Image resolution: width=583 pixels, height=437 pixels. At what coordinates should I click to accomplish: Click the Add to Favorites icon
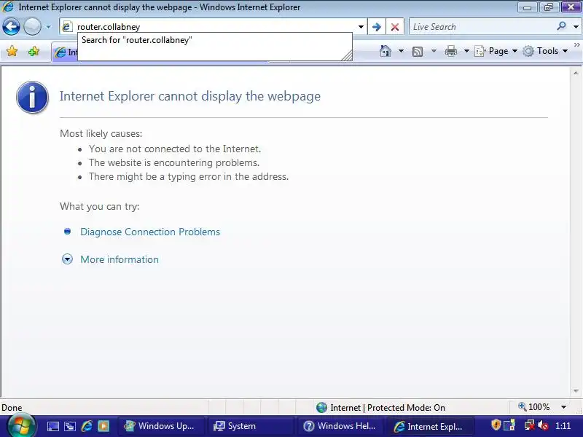point(34,51)
